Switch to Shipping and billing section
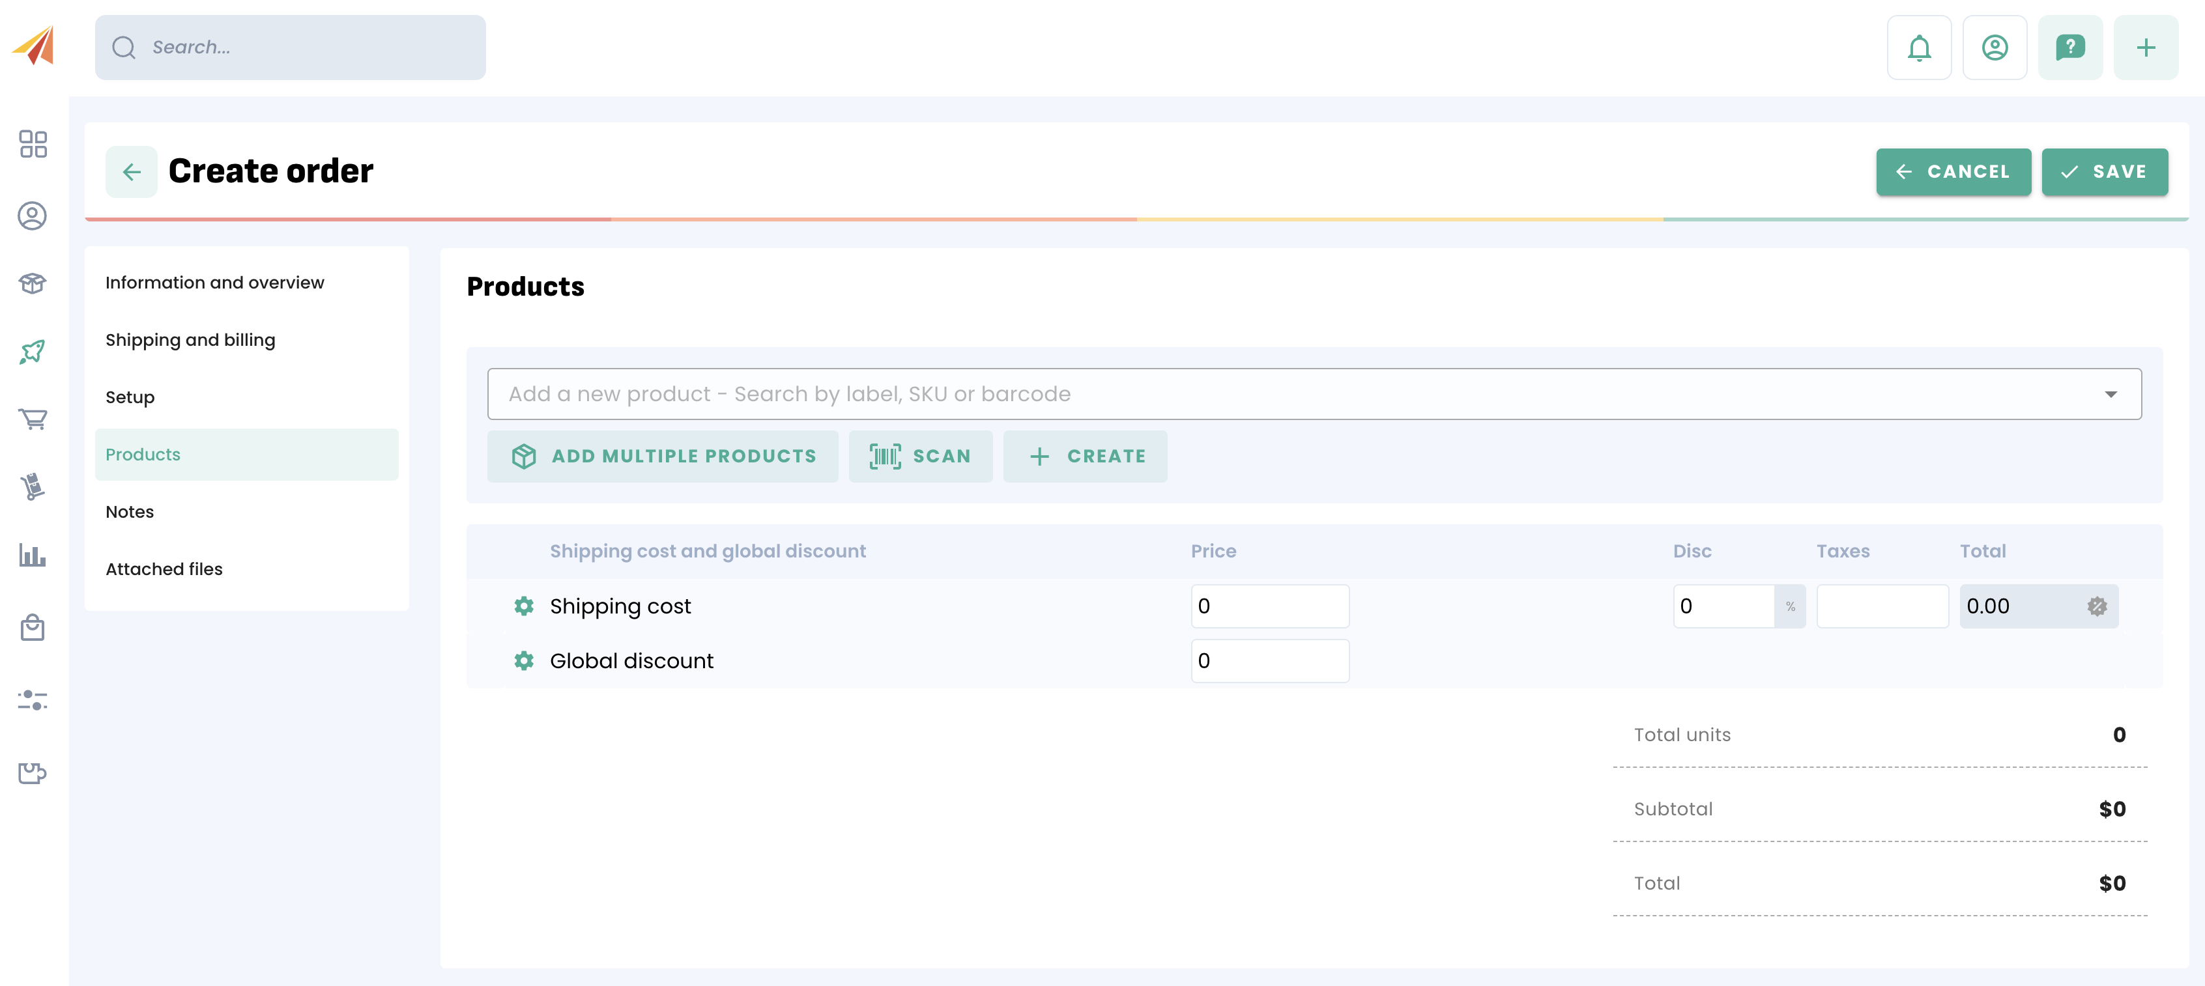 190,341
